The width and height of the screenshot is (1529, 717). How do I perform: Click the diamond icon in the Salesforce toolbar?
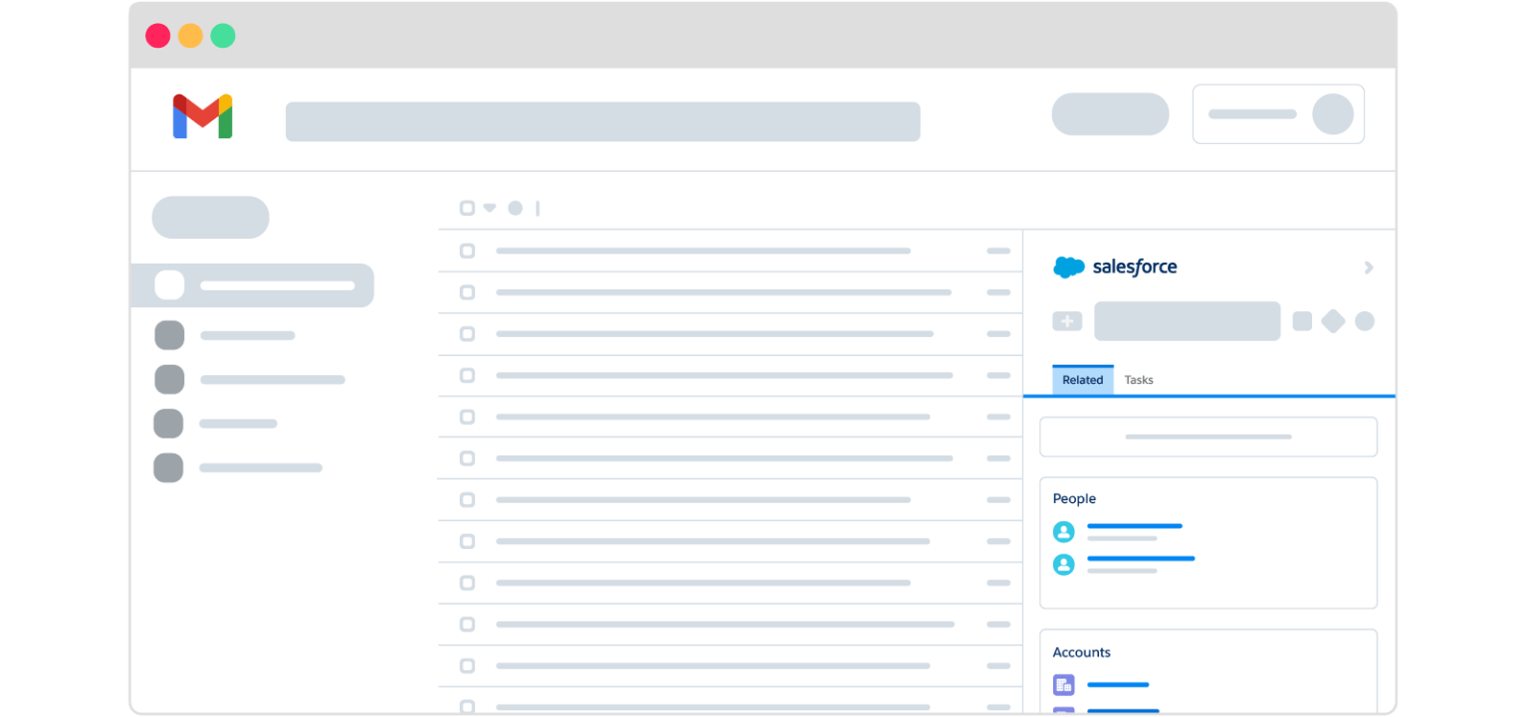click(1333, 320)
